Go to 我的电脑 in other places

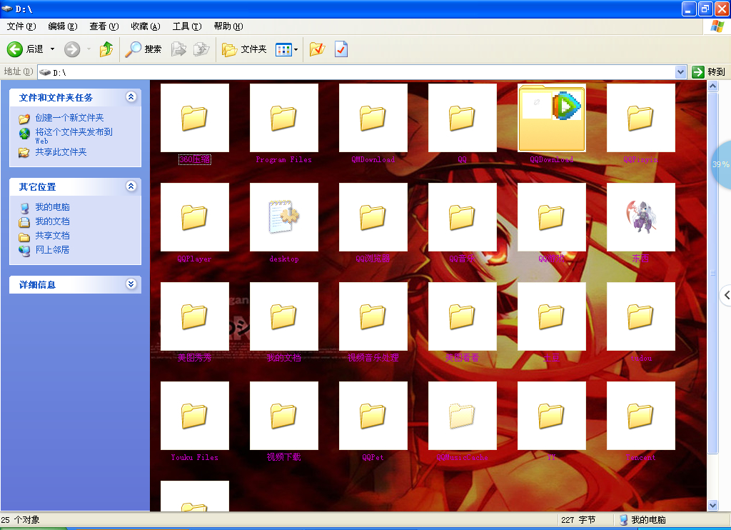(52, 206)
